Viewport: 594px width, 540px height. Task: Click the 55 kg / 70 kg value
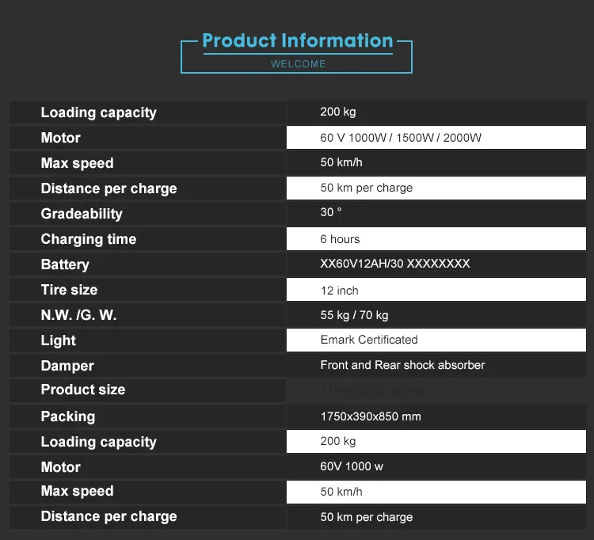point(354,315)
